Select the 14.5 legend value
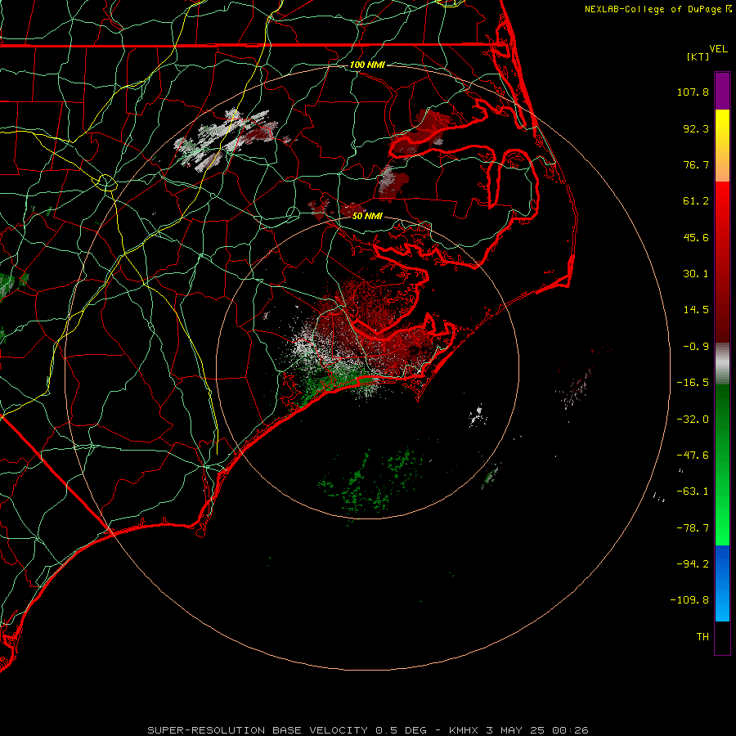736x736 pixels. point(696,310)
